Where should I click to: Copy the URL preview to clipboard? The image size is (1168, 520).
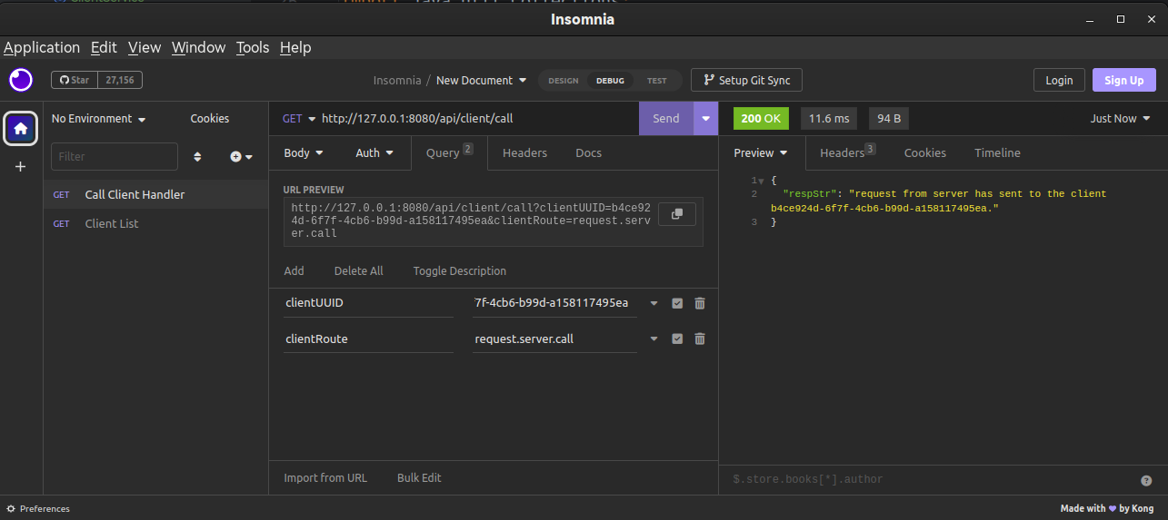click(x=676, y=214)
